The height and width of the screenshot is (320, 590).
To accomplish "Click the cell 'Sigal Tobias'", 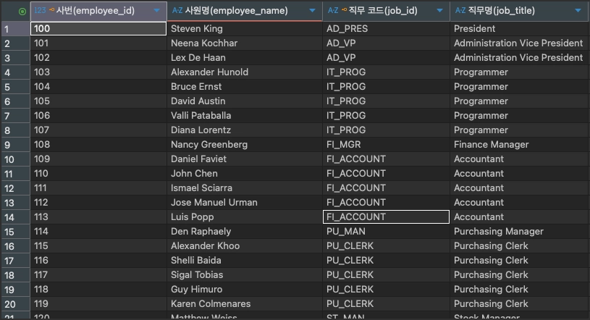I will [245, 275].
